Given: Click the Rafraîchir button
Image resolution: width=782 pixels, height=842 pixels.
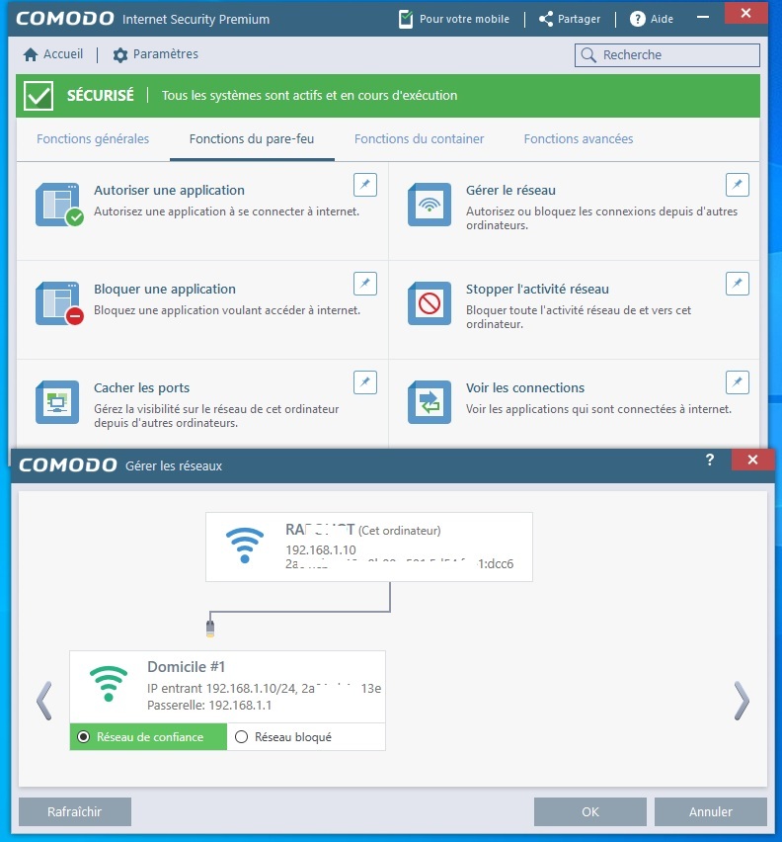Looking at the screenshot, I should pyautogui.click(x=75, y=811).
